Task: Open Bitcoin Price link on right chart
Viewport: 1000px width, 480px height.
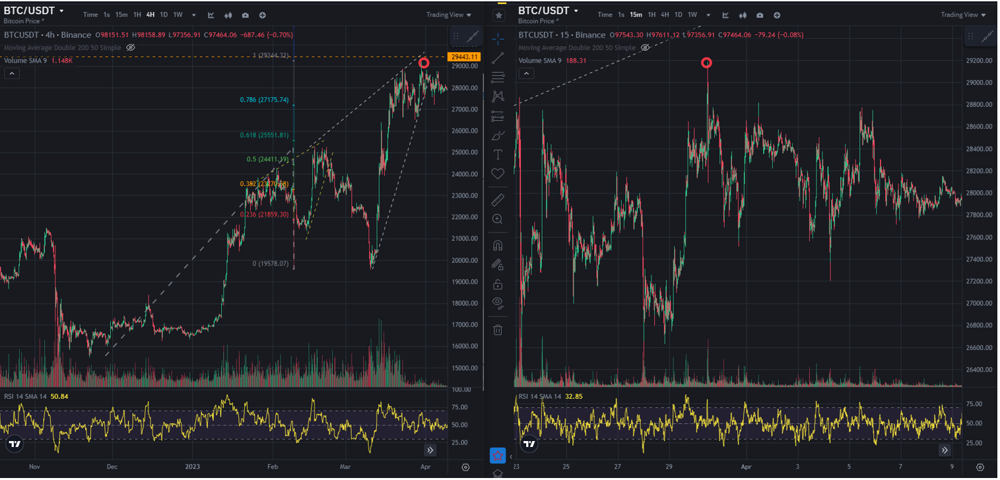Action: [x=539, y=21]
